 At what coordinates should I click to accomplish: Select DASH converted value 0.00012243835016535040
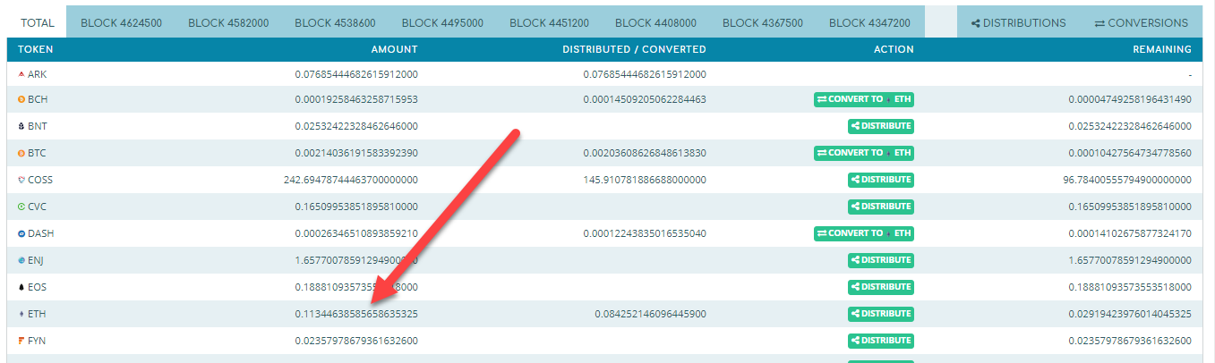[x=645, y=234]
